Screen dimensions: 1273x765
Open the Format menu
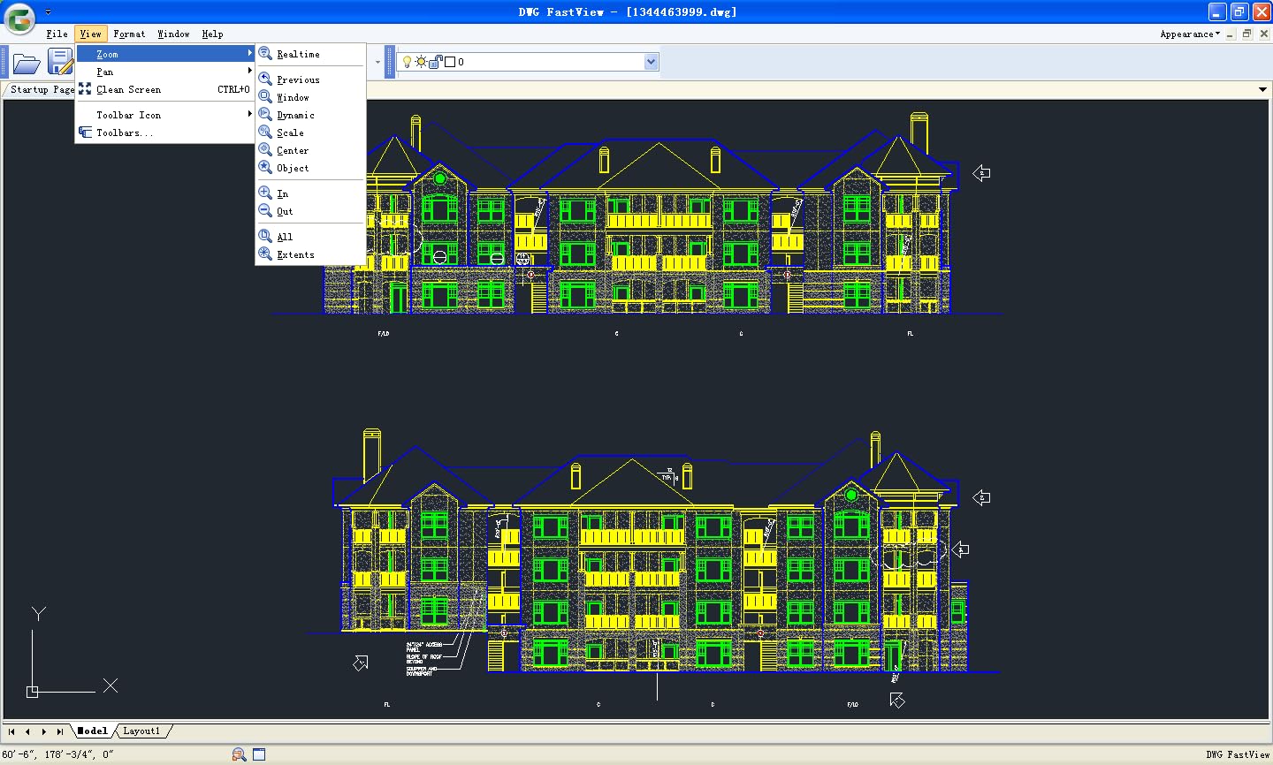(129, 34)
